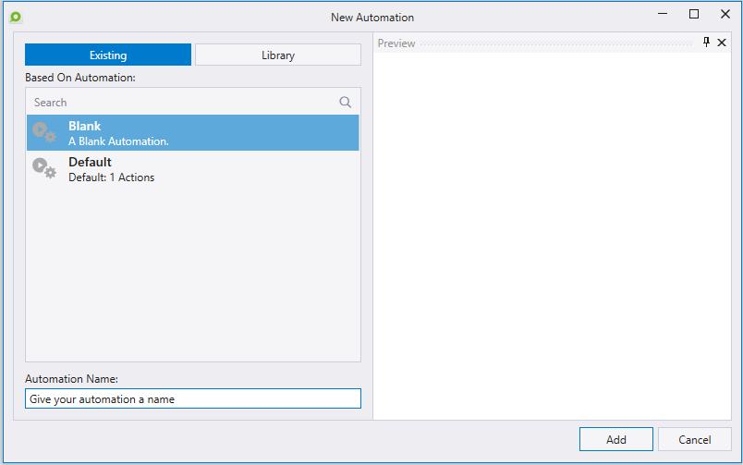This screenshot has width=743, height=465.
Task: Minimize the New Automation window
Action: [x=663, y=14]
